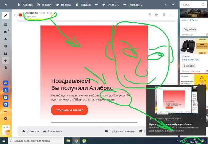The height and width of the screenshot is (144, 208).
Task: Click AliExpress sender name
Action: point(31,13)
